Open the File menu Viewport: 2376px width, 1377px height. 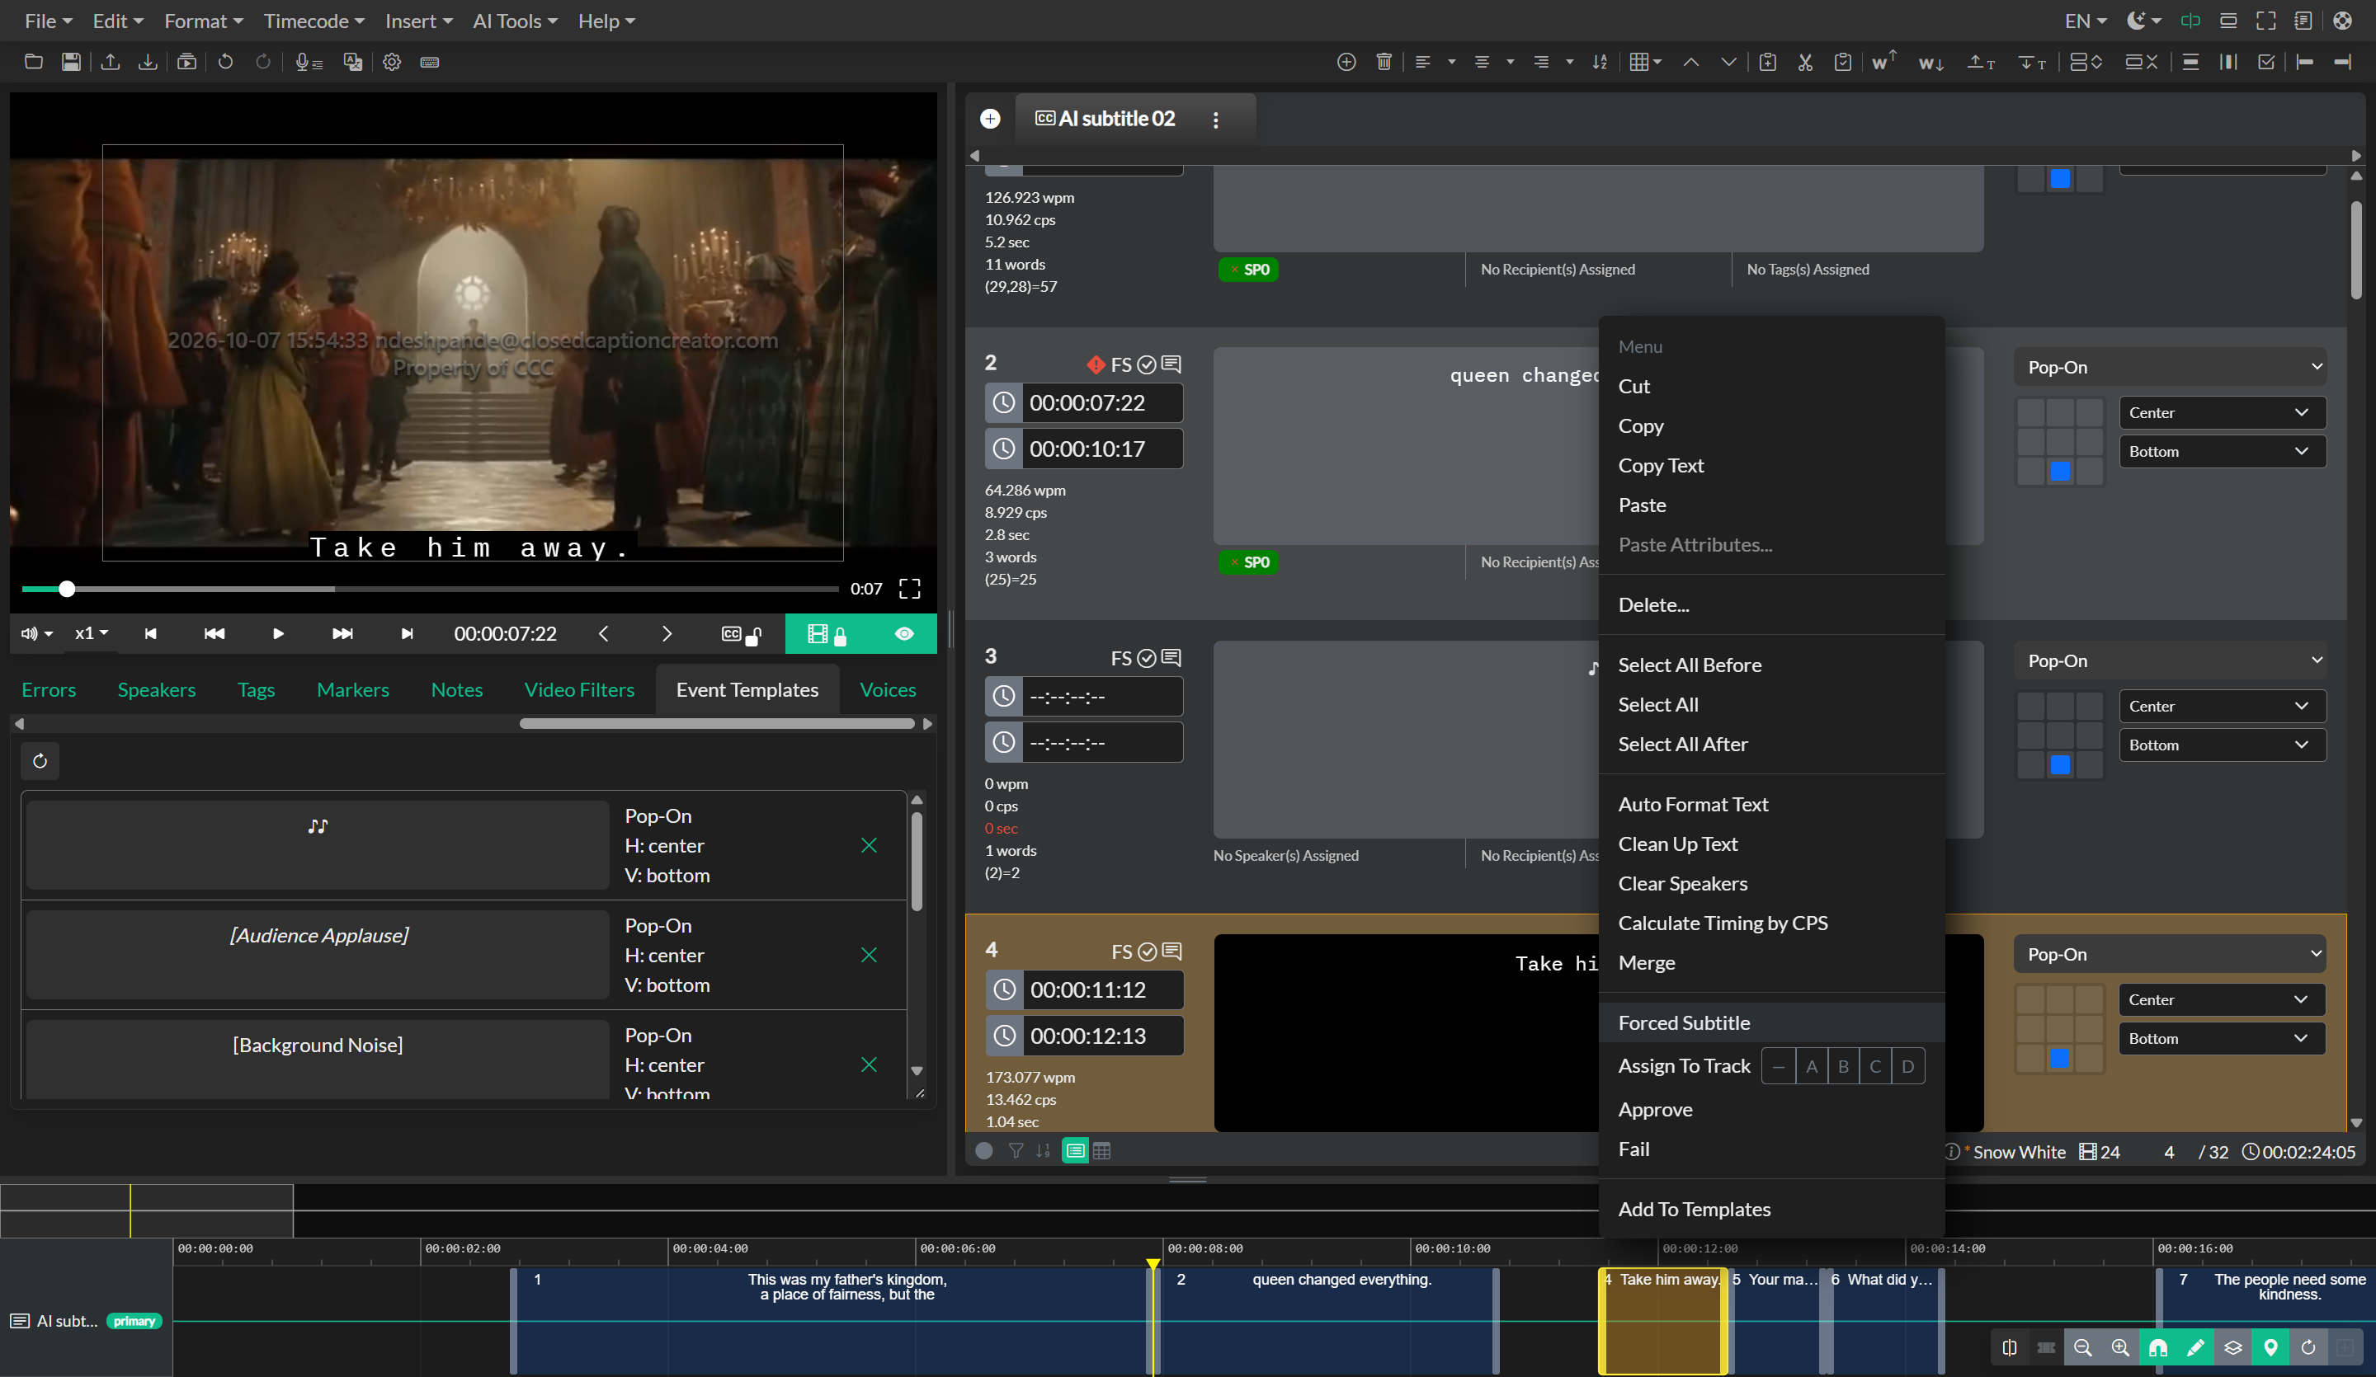pyautogui.click(x=48, y=21)
